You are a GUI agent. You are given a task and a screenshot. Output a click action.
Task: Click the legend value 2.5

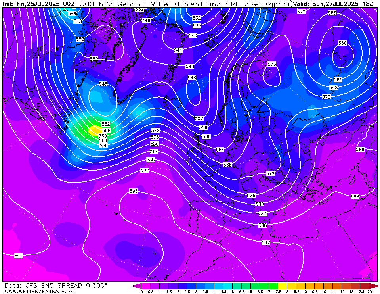coord(187,292)
